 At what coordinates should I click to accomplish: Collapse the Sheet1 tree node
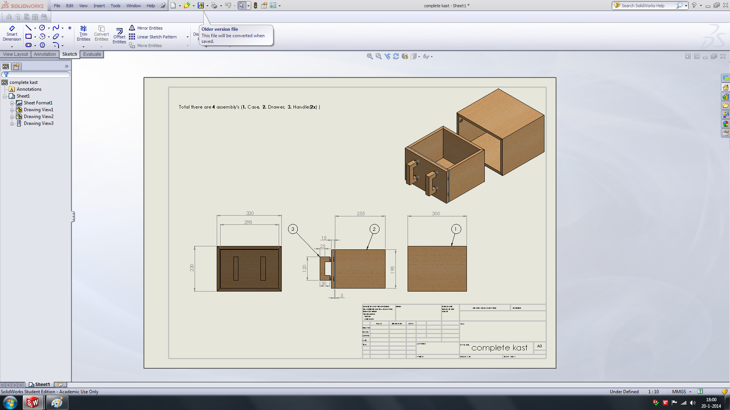point(5,96)
